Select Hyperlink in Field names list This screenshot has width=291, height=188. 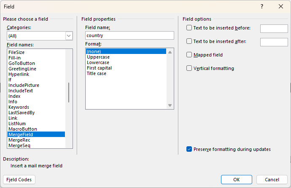[18, 74]
